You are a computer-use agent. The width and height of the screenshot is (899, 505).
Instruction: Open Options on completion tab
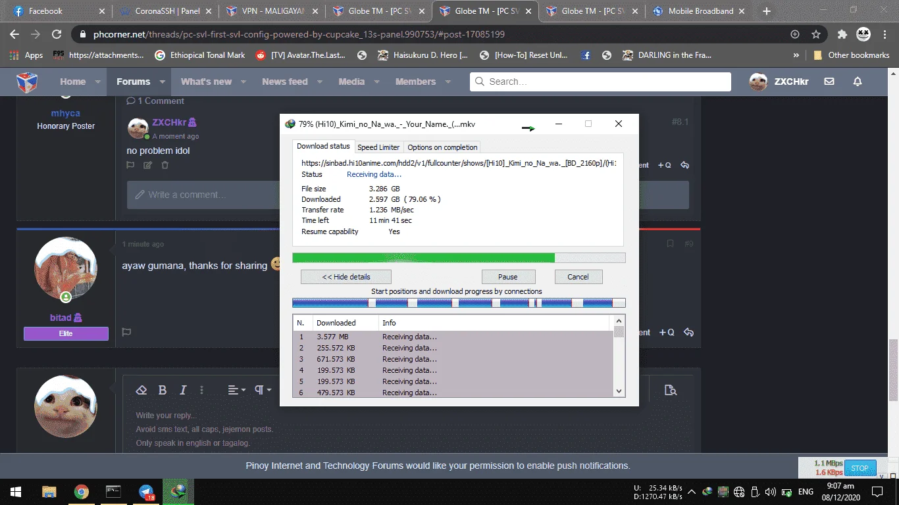tap(442, 147)
